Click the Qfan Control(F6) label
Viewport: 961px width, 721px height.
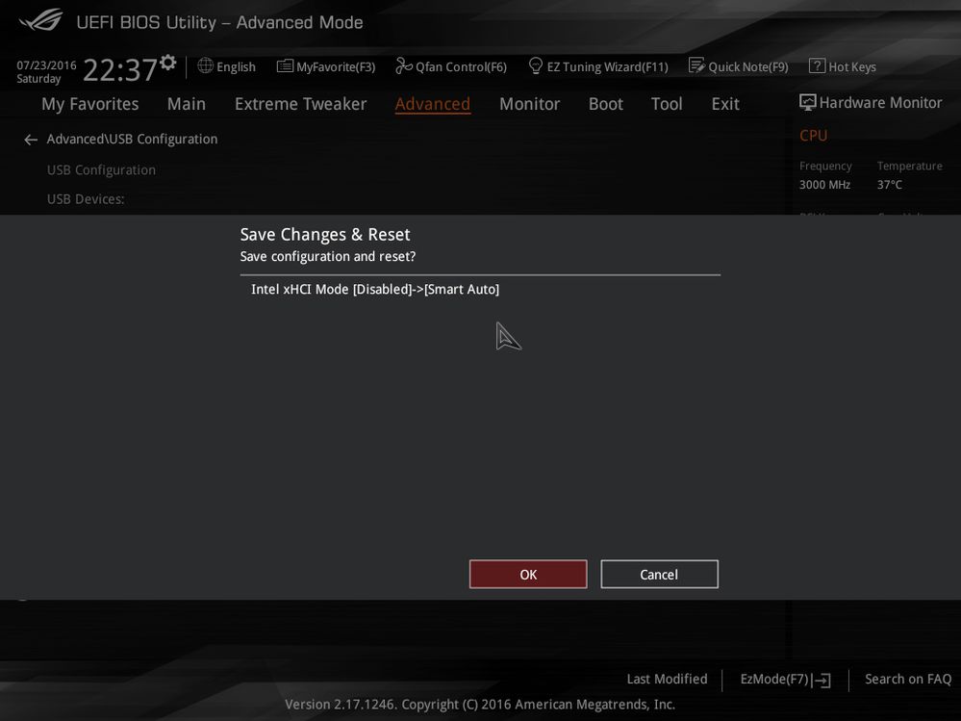tap(461, 66)
